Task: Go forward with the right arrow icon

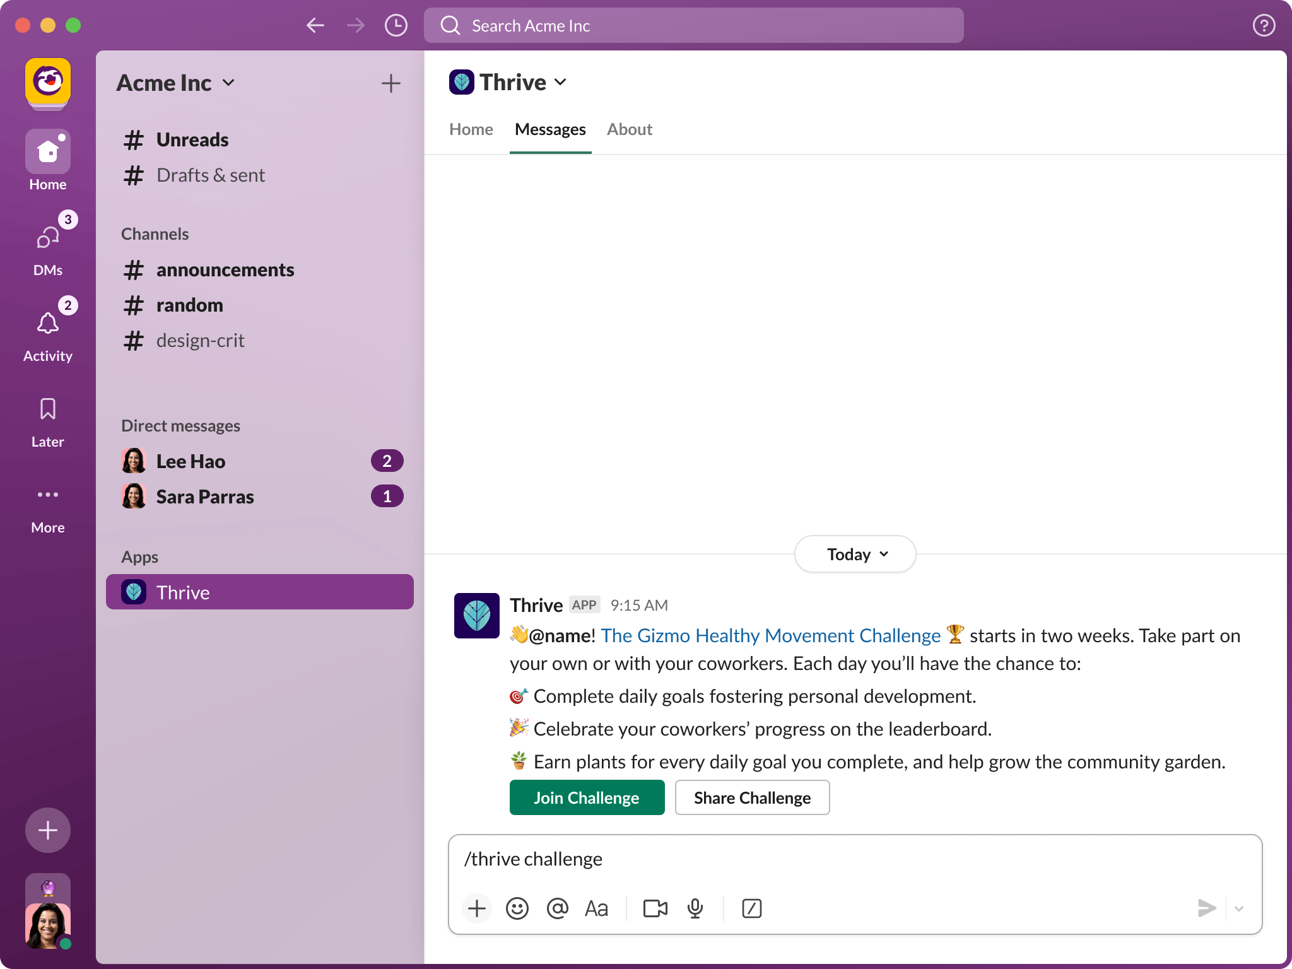Action: point(356,25)
